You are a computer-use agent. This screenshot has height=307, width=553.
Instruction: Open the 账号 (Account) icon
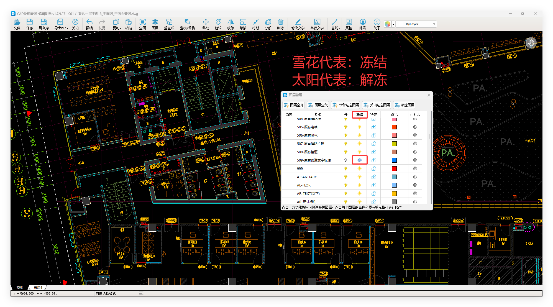(363, 24)
